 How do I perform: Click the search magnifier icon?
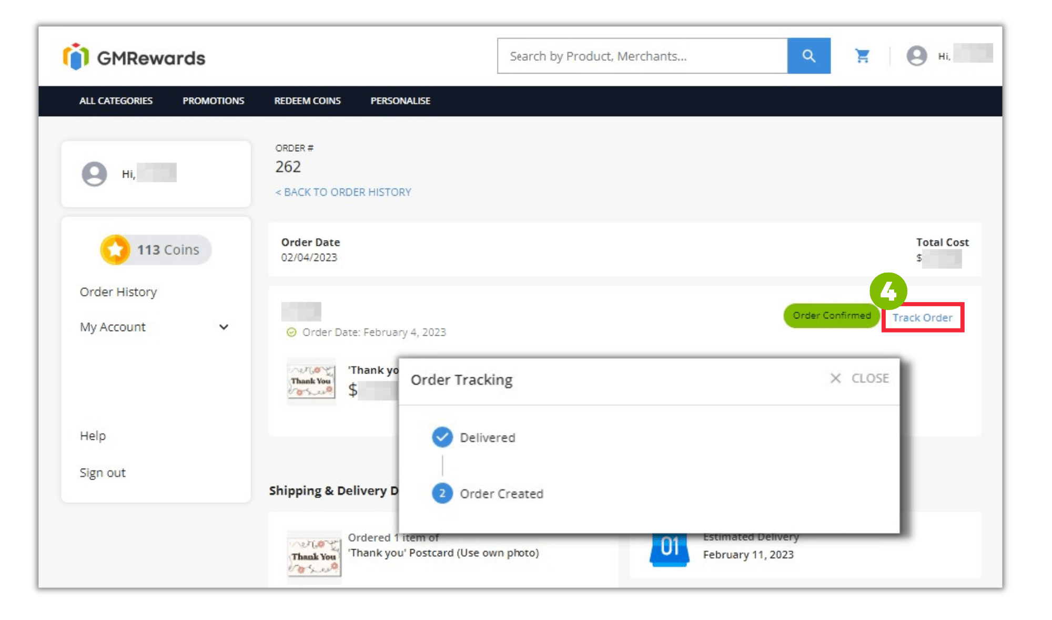pyautogui.click(x=808, y=56)
